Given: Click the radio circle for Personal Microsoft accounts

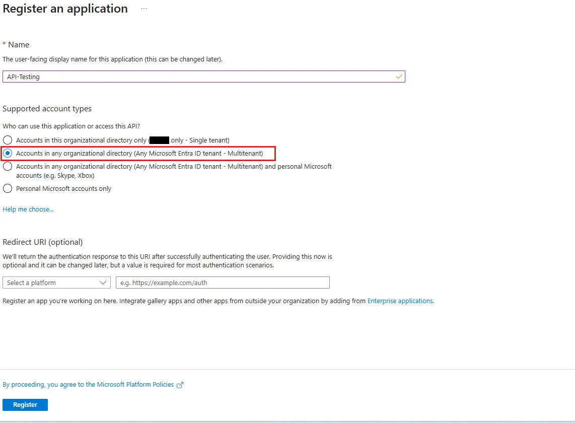Looking at the screenshot, I should pyautogui.click(x=8, y=188).
